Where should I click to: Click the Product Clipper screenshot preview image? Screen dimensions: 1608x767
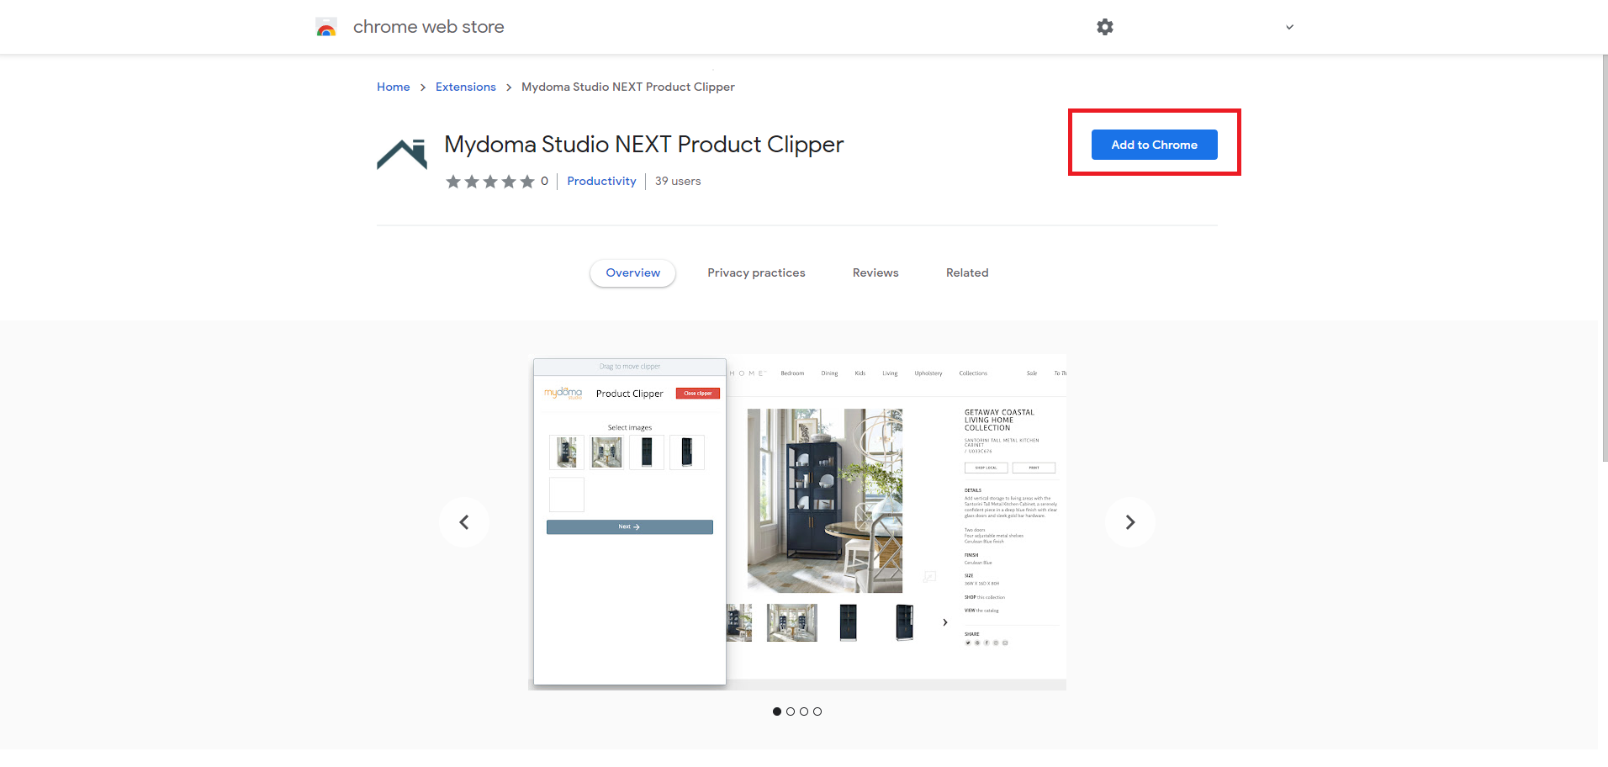(797, 522)
